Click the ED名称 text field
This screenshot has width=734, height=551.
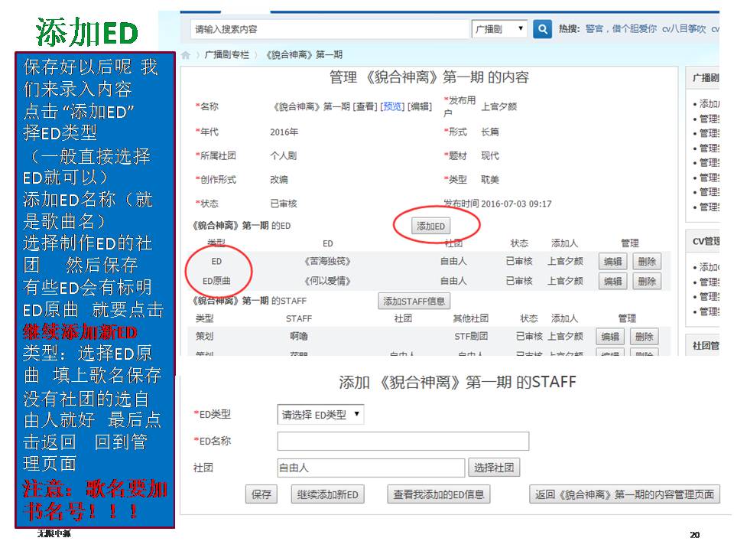point(403,442)
